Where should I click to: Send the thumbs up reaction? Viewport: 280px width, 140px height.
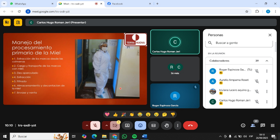pyautogui.click(x=115, y=114)
